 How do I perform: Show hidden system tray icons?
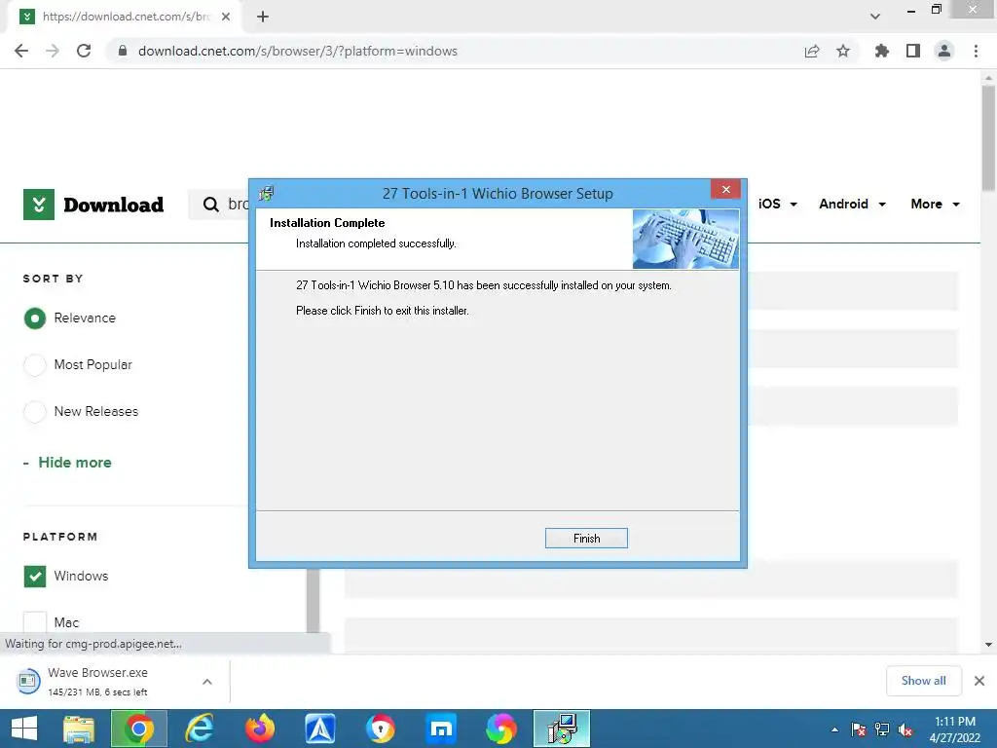point(834,729)
